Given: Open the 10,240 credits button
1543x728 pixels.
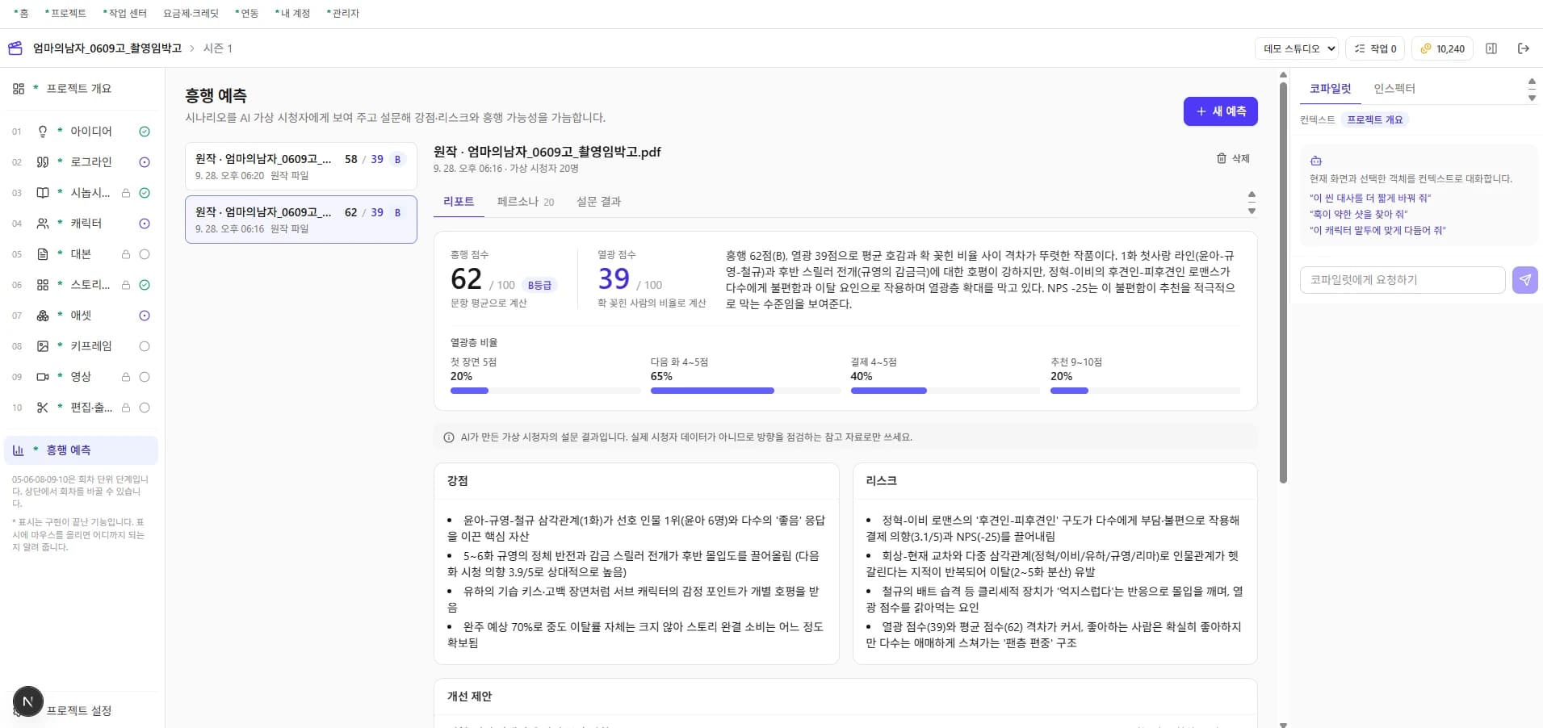Looking at the screenshot, I should pos(1442,48).
